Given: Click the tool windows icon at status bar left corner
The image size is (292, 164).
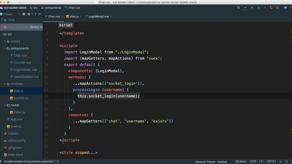Looking at the screenshot, I should click(x=1, y=161).
